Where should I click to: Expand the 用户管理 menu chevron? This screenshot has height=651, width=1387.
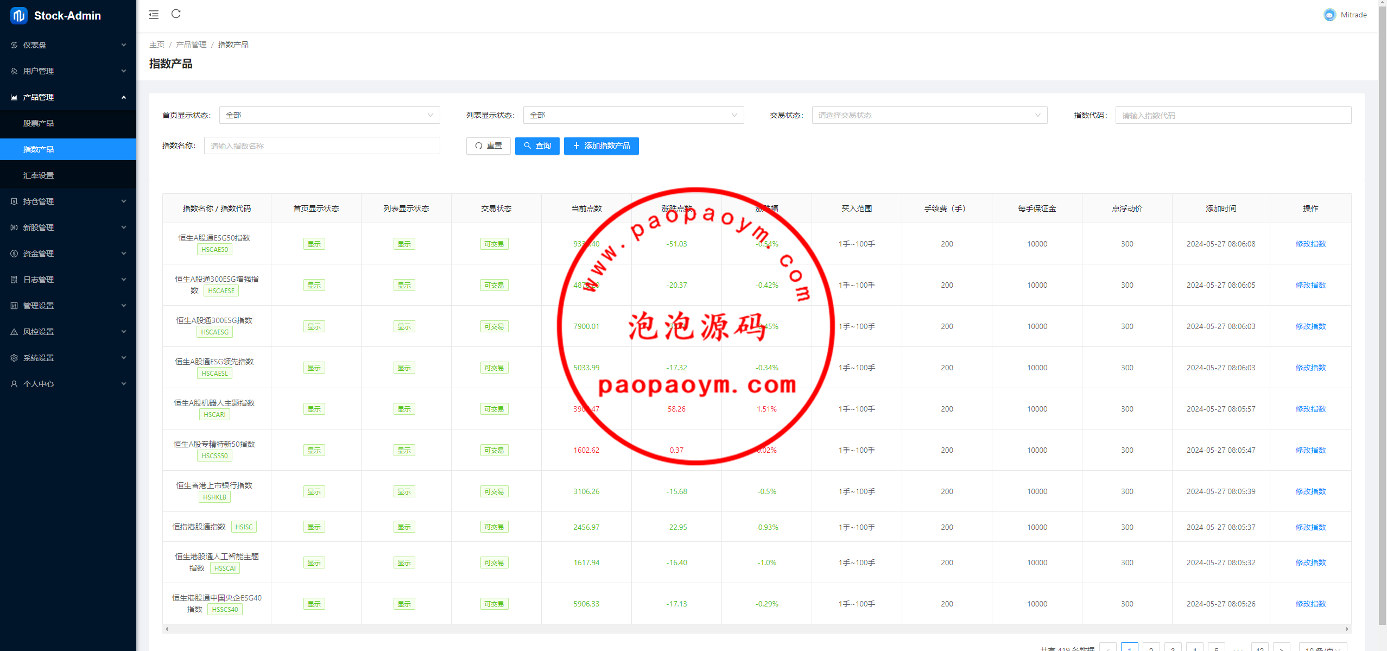124,71
